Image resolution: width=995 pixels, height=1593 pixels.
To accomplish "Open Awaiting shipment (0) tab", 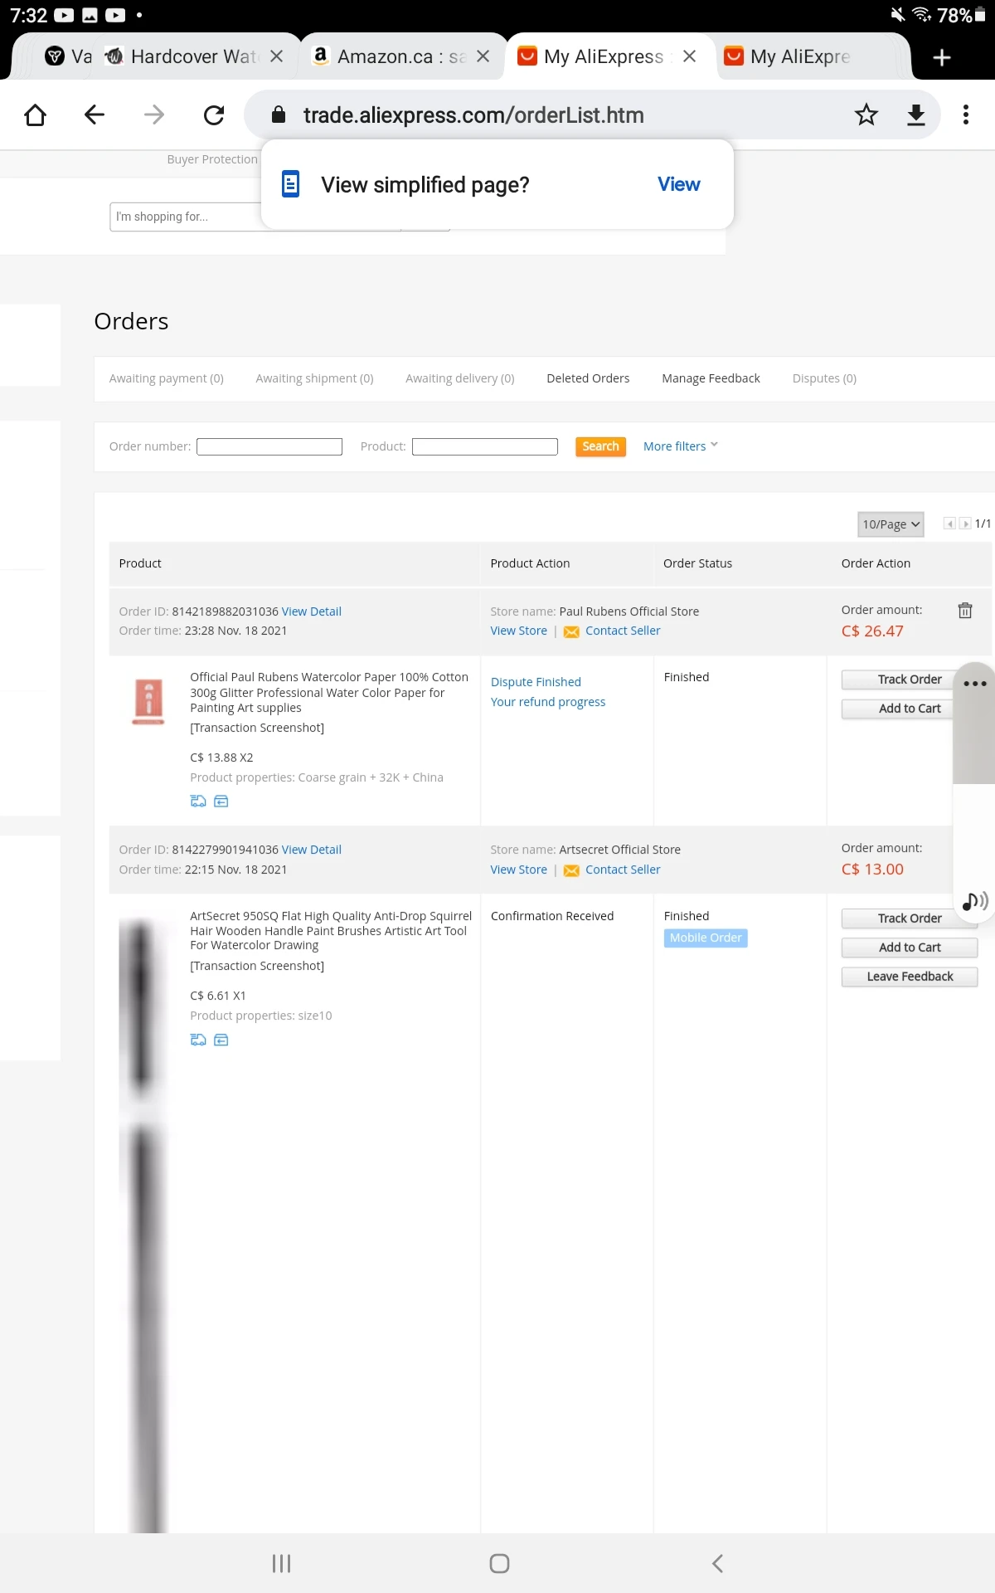I will [x=314, y=378].
